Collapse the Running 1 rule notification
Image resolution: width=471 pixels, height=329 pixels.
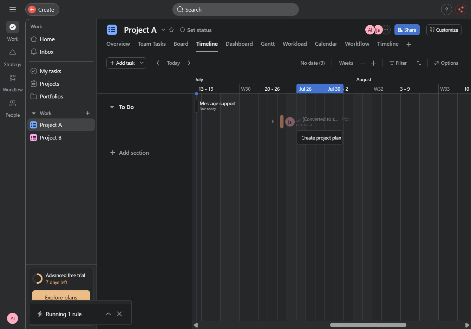pos(108,314)
